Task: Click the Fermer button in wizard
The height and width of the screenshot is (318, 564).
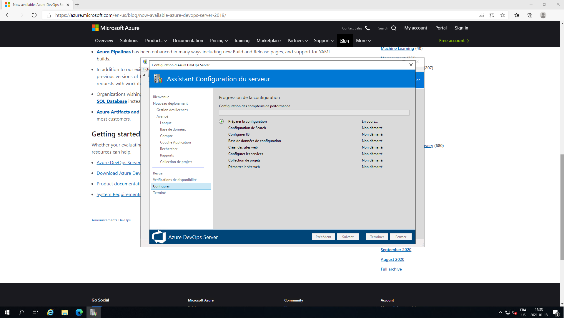Action: 400,237
